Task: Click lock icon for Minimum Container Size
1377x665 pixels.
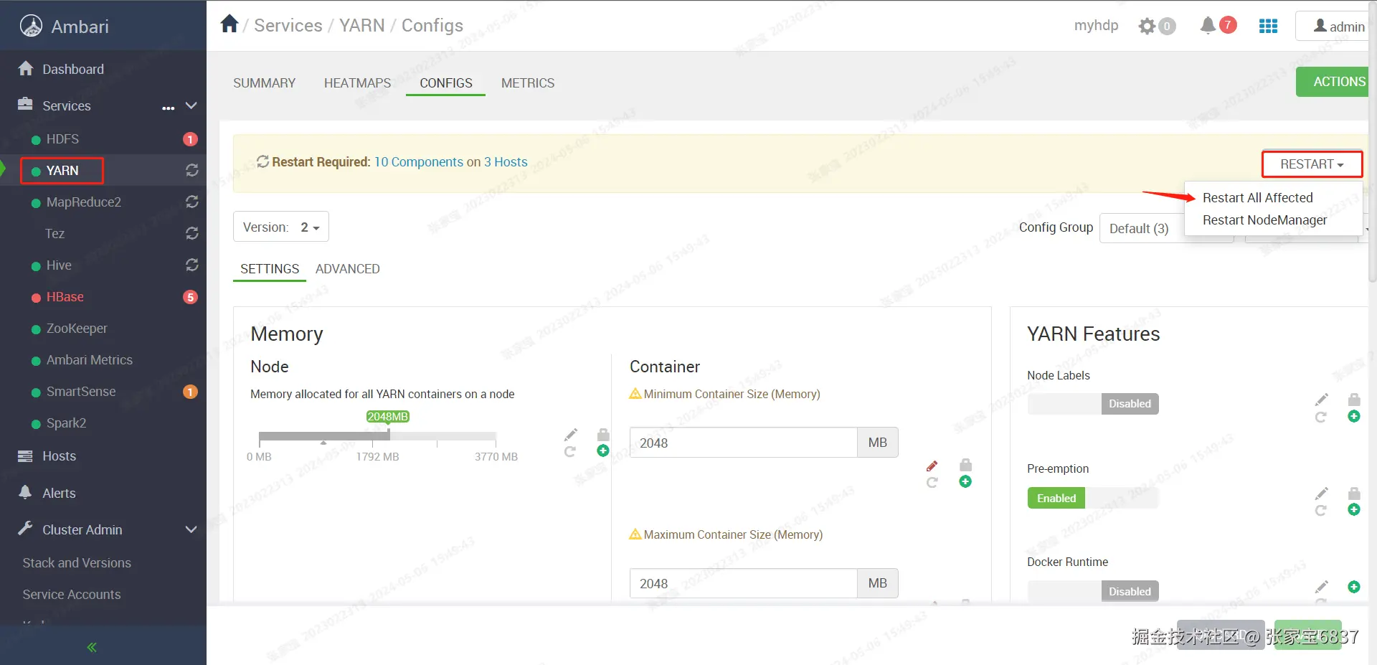Action: tap(966, 465)
